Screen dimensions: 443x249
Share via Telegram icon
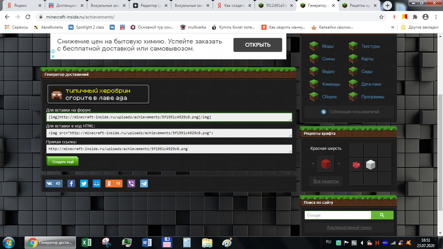click(x=144, y=183)
